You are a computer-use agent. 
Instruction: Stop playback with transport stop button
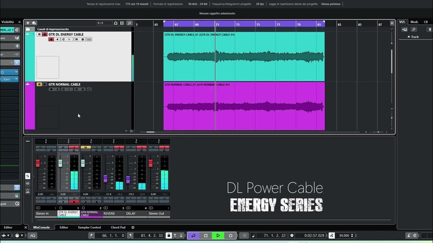(x=206, y=236)
